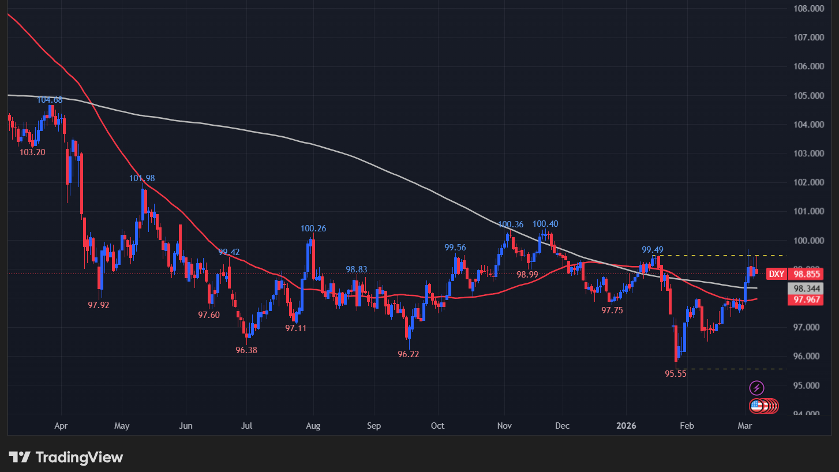
Task: Click the red DXY symbol price tag
Action: pyautogui.click(x=777, y=274)
